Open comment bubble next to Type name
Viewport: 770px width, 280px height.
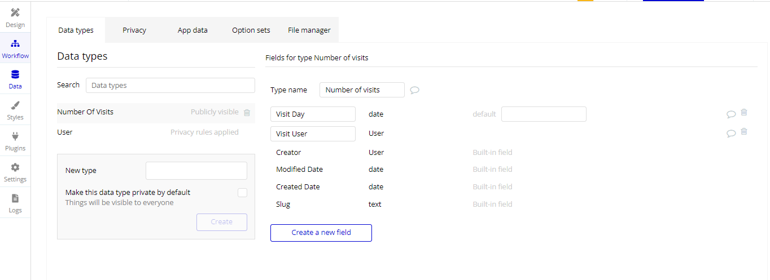[x=414, y=90]
